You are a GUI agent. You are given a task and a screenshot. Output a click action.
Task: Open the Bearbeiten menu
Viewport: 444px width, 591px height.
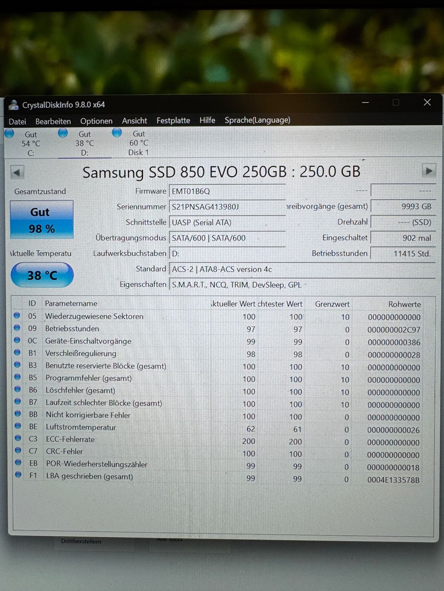click(x=53, y=121)
